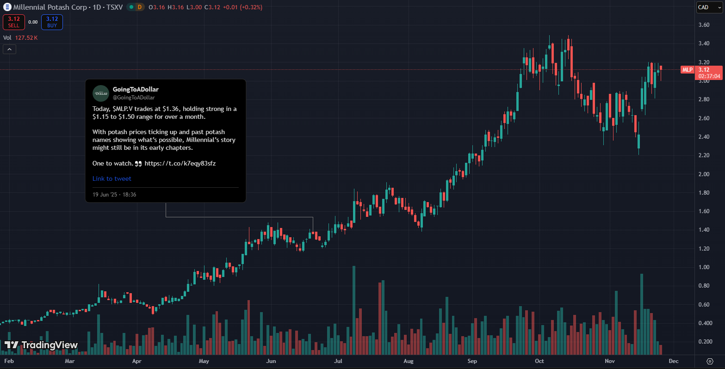Click the 1D interval in chart title
The width and height of the screenshot is (725, 369).
(x=97, y=7)
